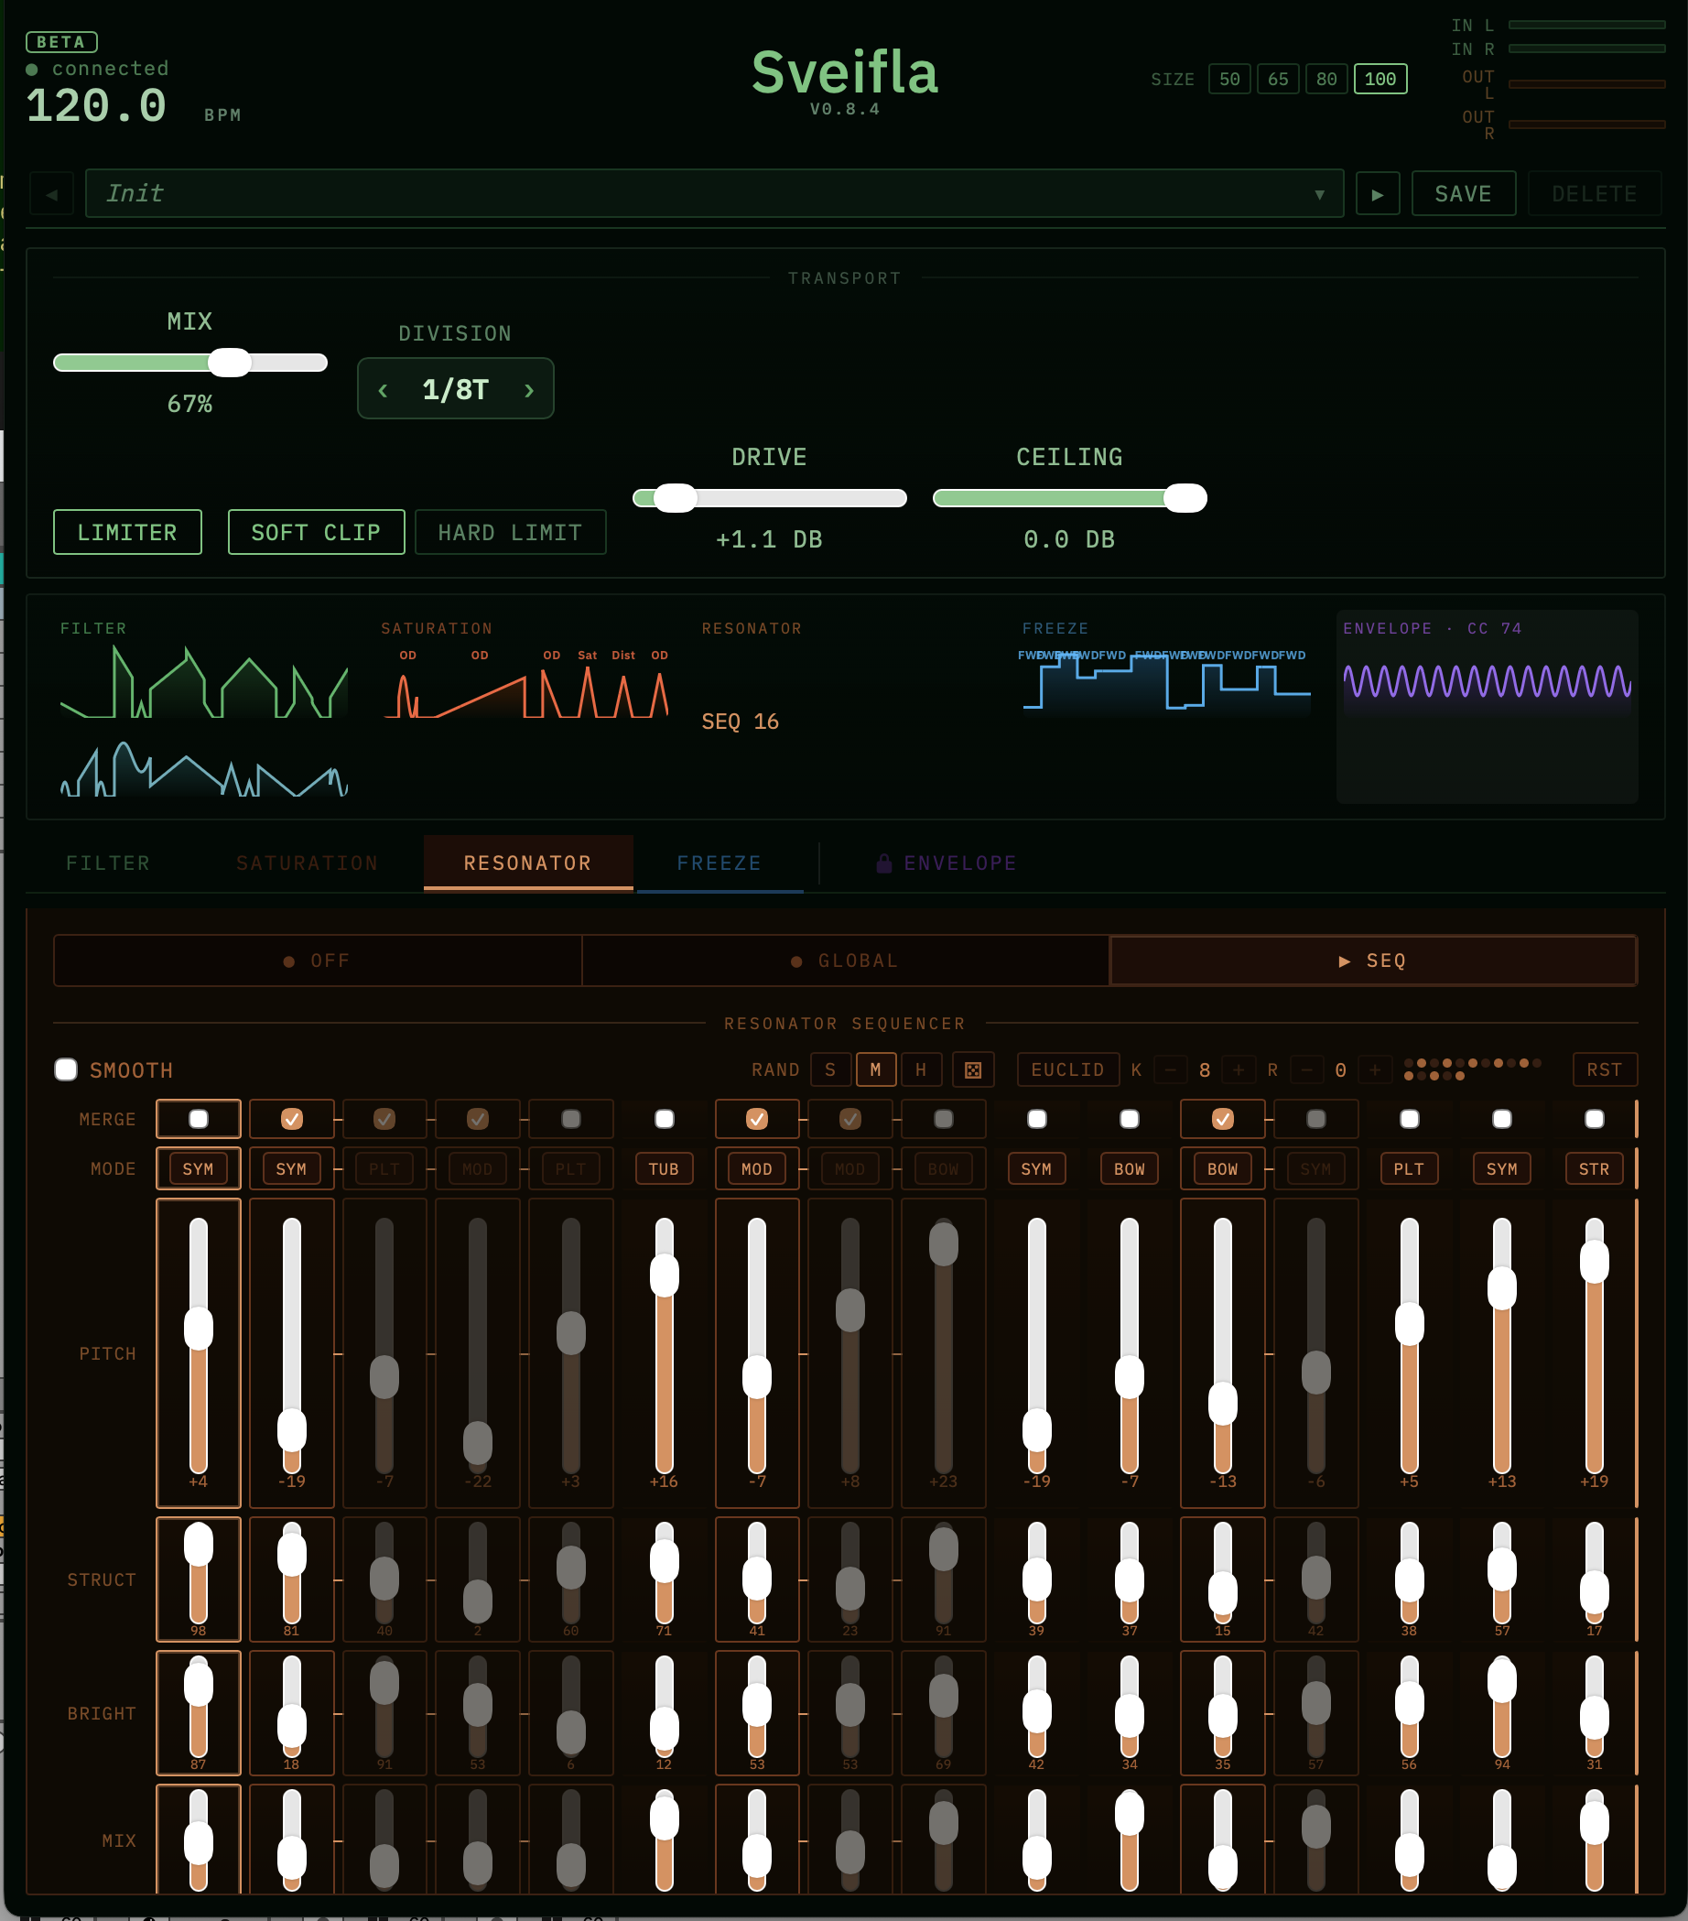
Task: Click the EUCLID button
Action: 1068,1069
